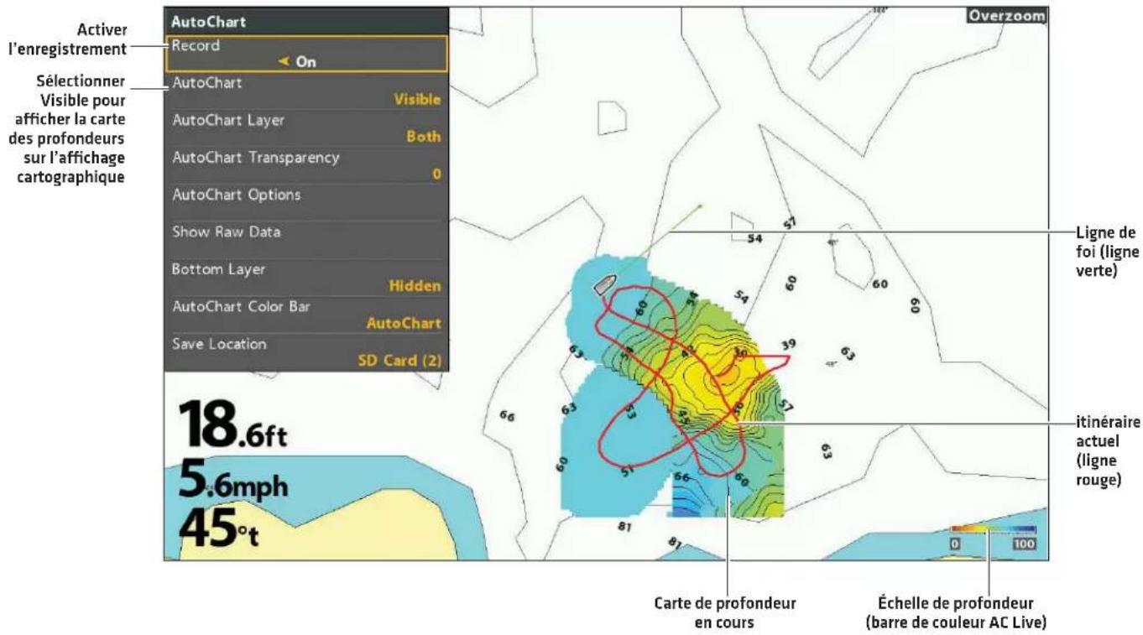Click the Overzoom indicator label

click(1007, 17)
